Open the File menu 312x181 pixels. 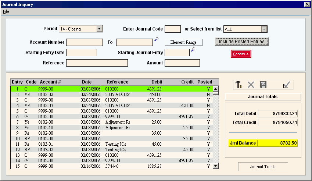6,11
